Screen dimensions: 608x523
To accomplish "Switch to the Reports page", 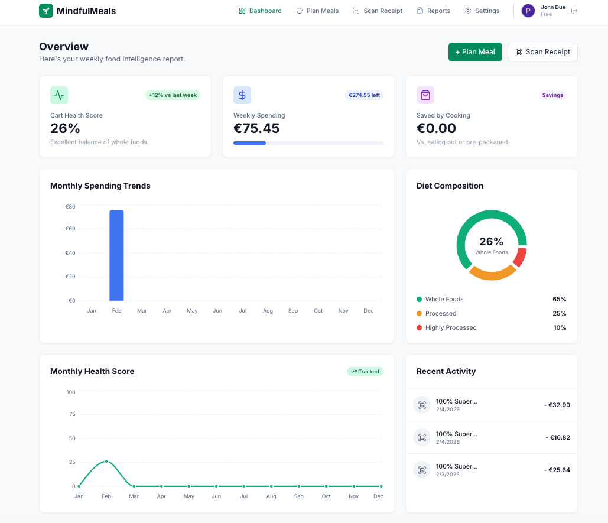I will click(433, 11).
